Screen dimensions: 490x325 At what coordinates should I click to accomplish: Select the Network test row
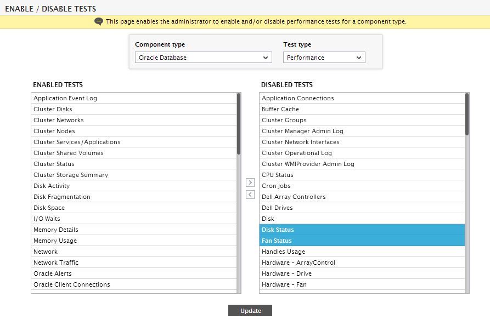(x=134, y=252)
